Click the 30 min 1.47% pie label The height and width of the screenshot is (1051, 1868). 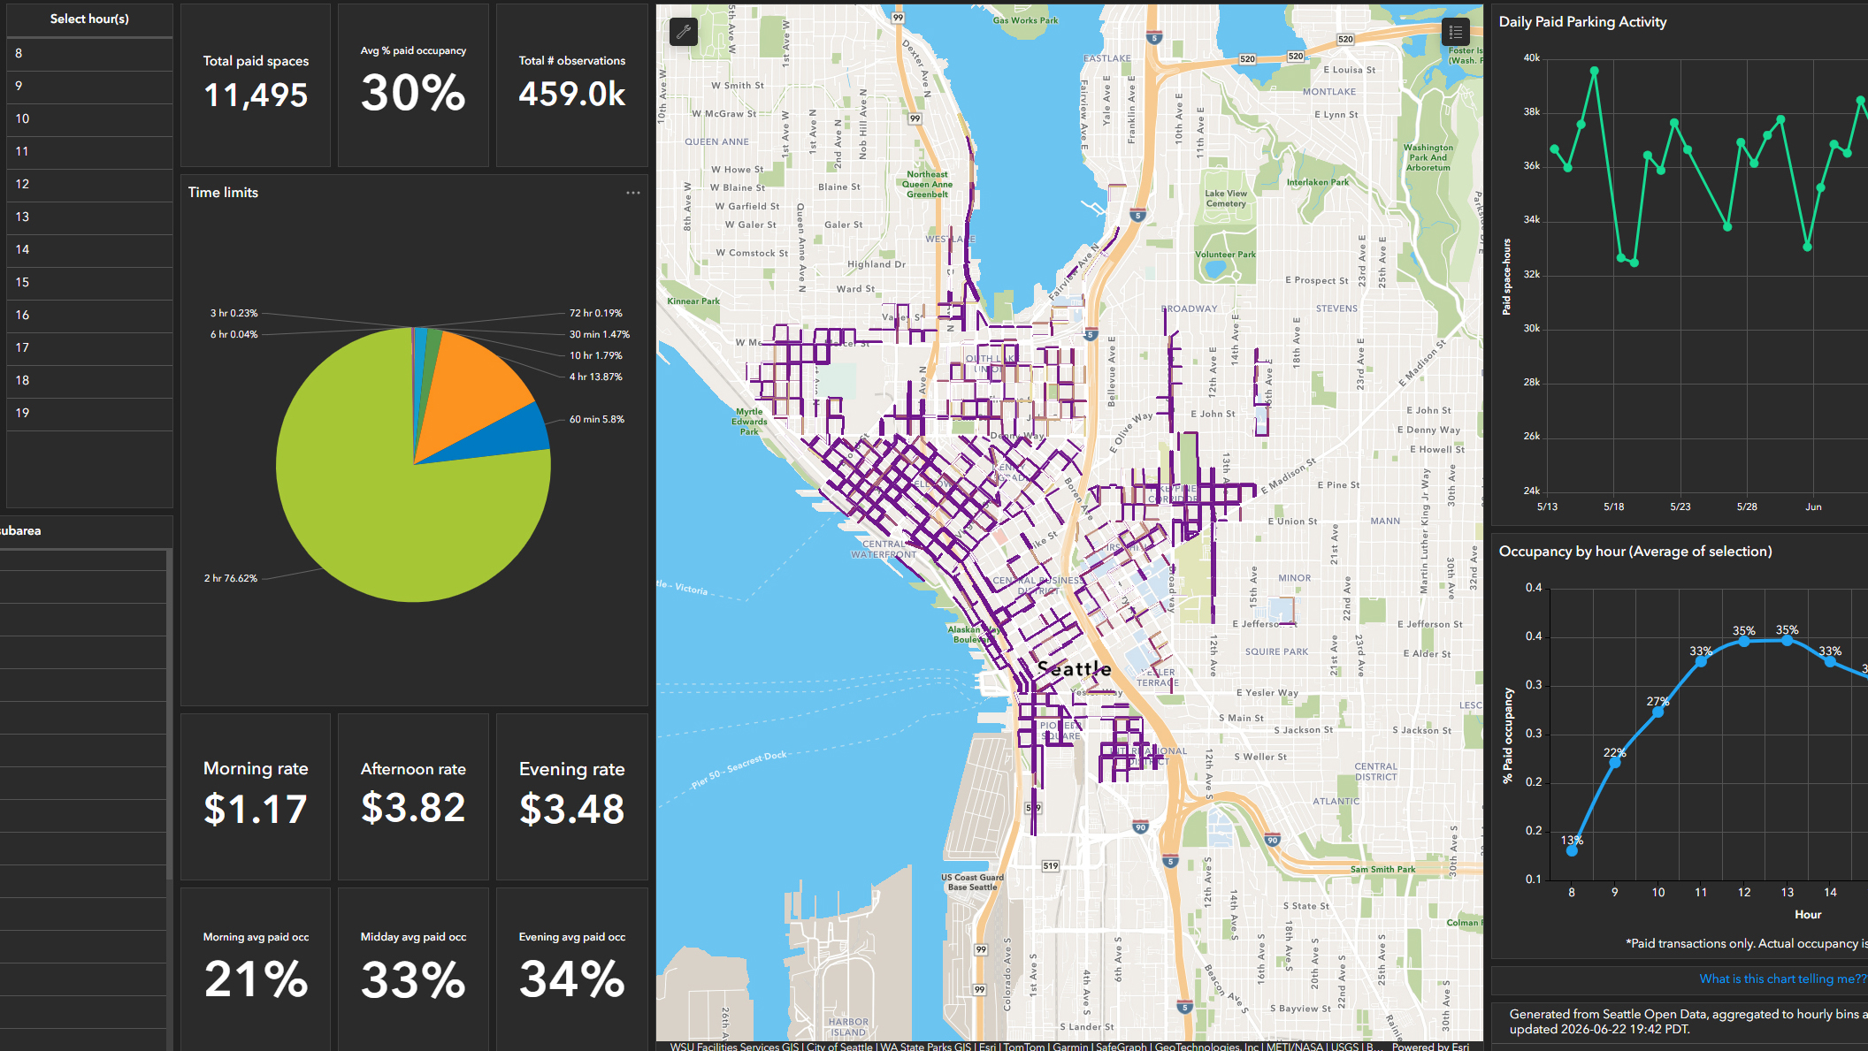pos(600,334)
